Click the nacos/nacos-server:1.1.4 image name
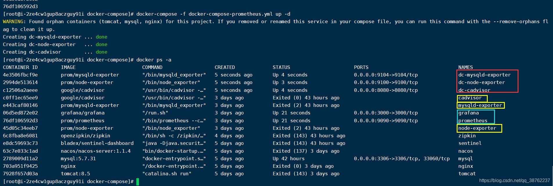Image resolution: width=553 pixels, height=186 pixels. (x=96, y=151)
